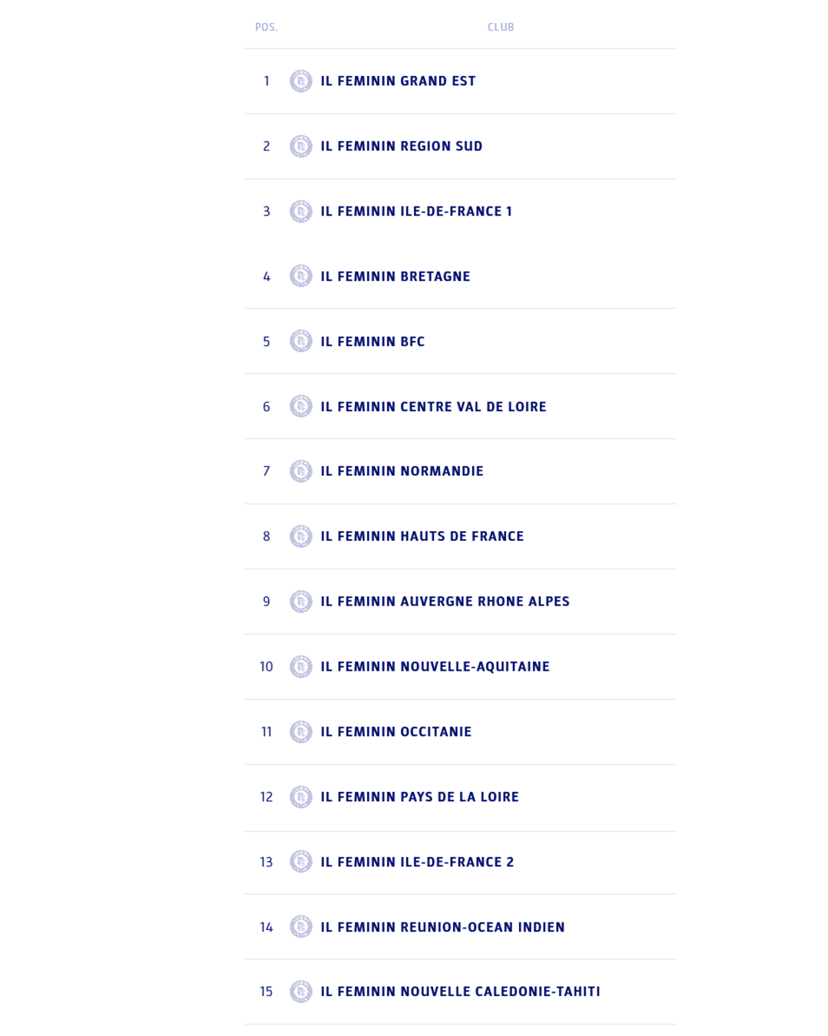The image size is (828, 1036).
Task: Click the crest icon for IL FEMININ ILE-DE-FRANCE 2
Action: tap(301, 862)
